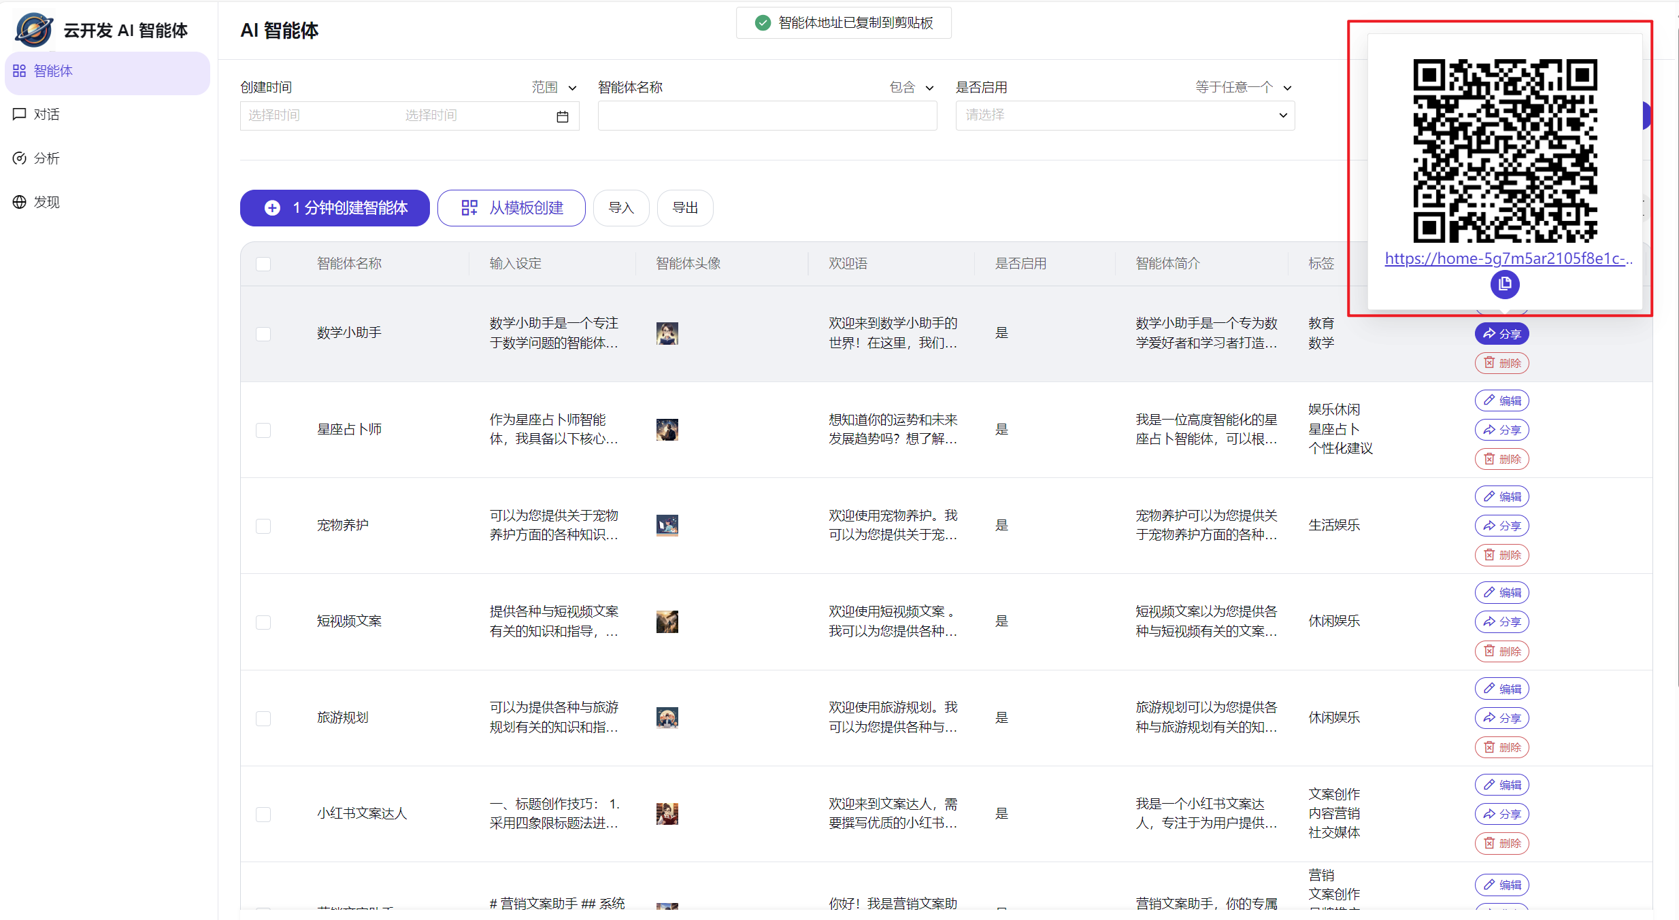Click the 云开发 AI 智能体 logo
Image resolution: width=1679 pixels, height=920 pixels.
click(x=34, y=30)
